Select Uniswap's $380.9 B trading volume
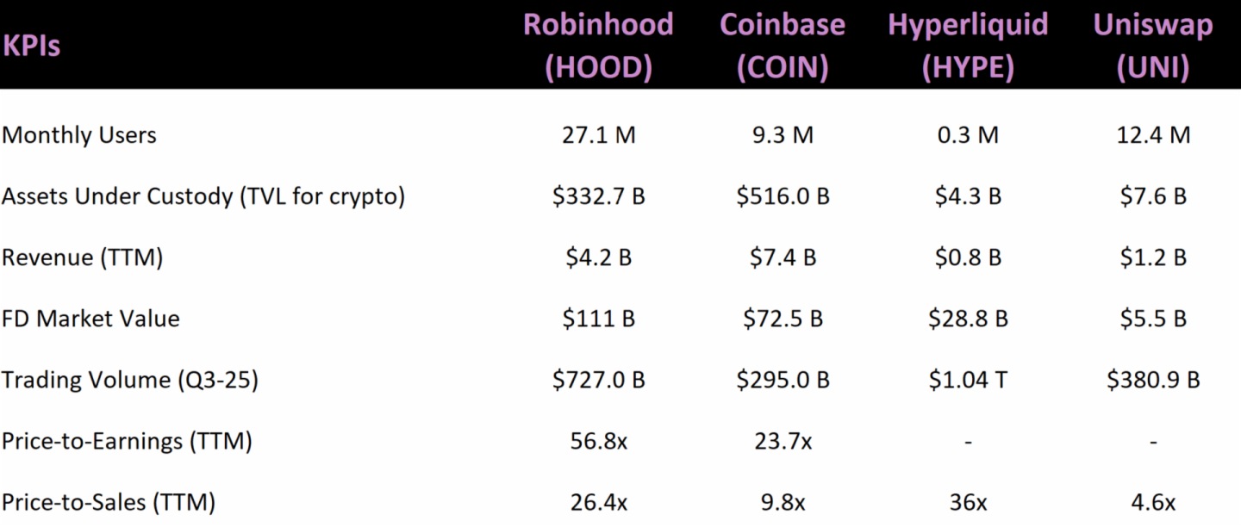The height and width of the screenshot is (527, 1241). [1153, 380]
